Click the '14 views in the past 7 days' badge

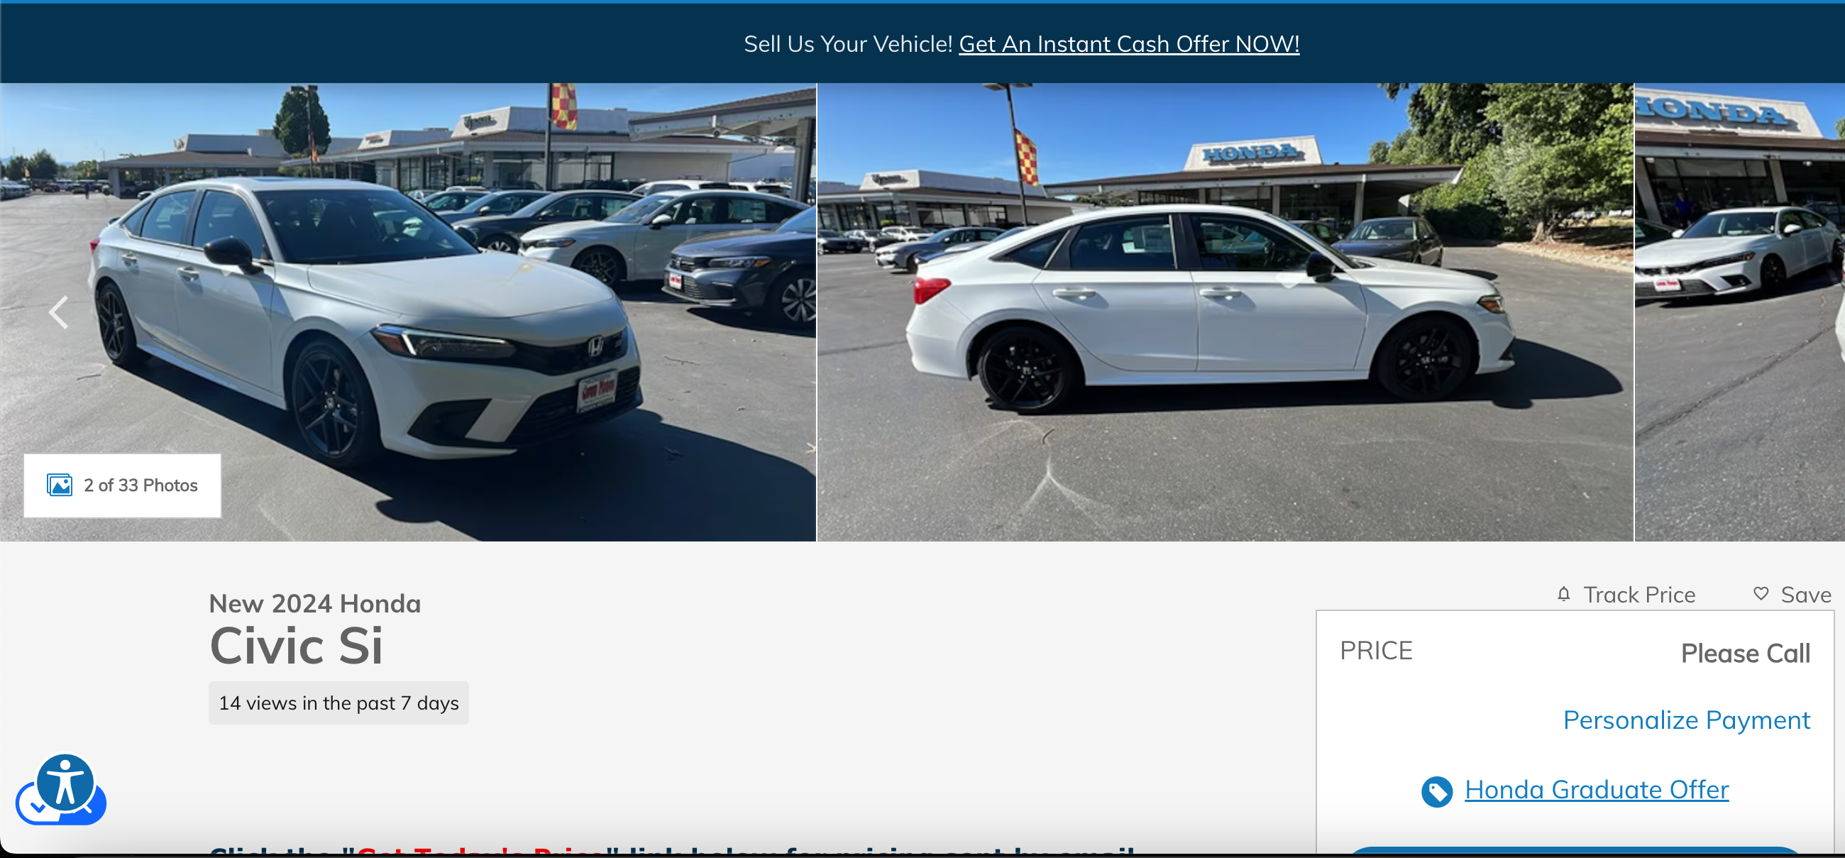[x=338, y=703]
